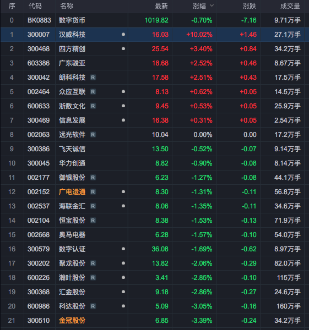The image size is (309, 330).
Task: Click the dot marker in 汉威科技 row
Action: [123, 34]
